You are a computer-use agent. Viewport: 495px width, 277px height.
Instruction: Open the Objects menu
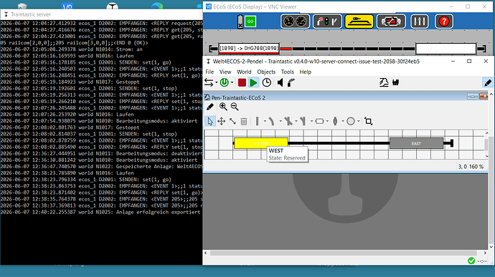click(266, 72)
